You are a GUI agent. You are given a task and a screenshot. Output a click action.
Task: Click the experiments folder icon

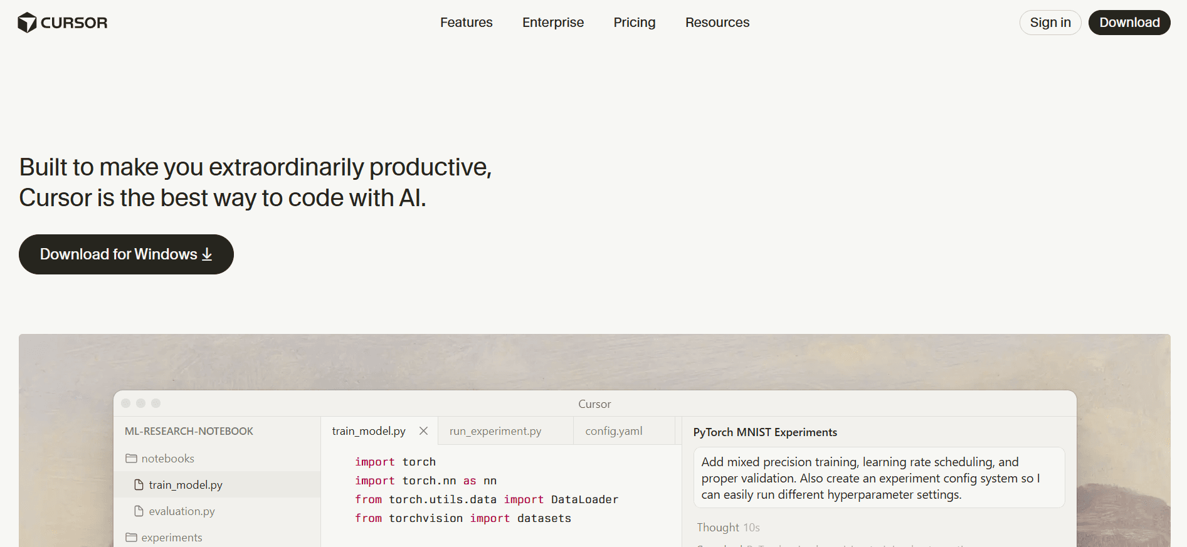(131, 538)
